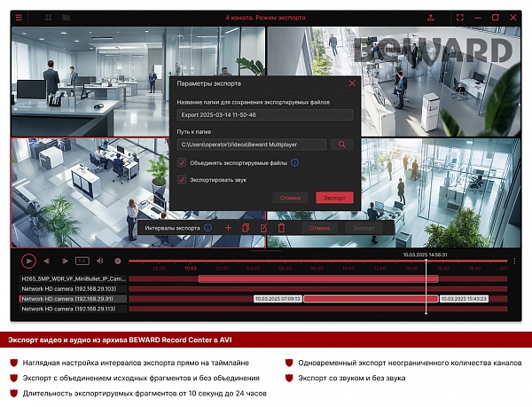Show info about merging exported files
Viewport: 532px width, 407px height.
pyautogui.click(x=295, y=163)
